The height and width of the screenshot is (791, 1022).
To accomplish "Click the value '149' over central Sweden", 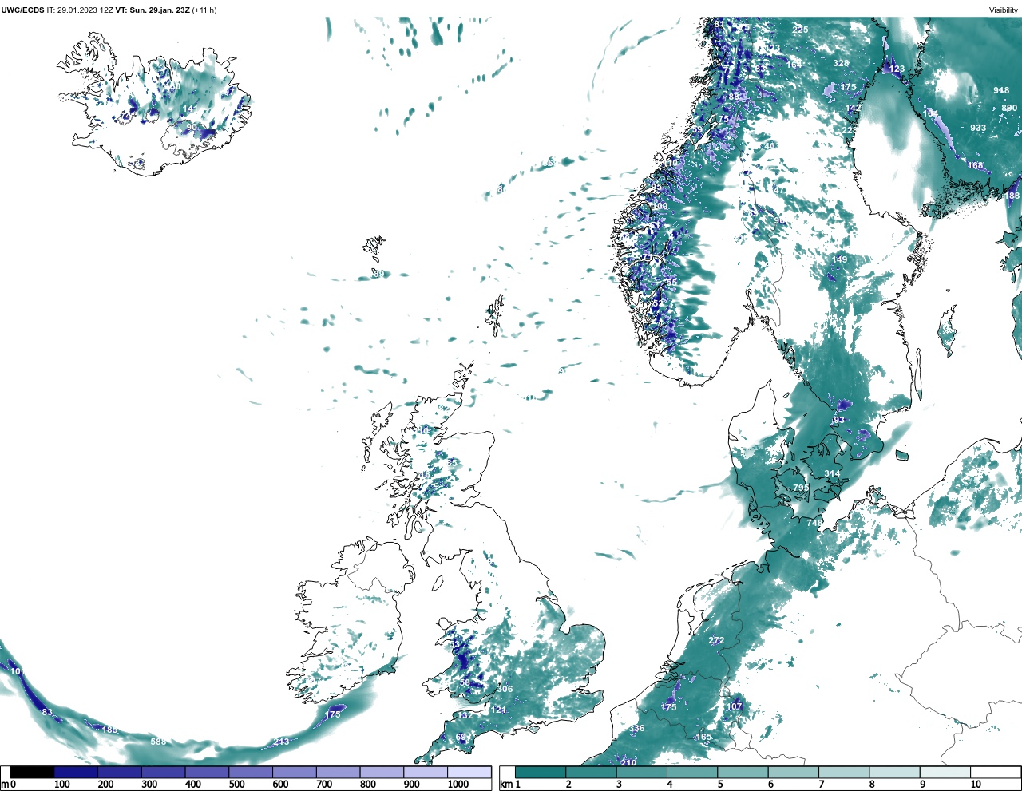I will point(839,259).
